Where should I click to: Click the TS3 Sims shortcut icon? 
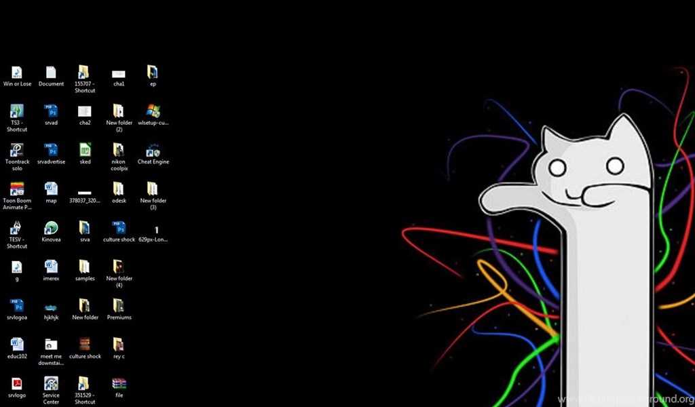pos(17,111)
